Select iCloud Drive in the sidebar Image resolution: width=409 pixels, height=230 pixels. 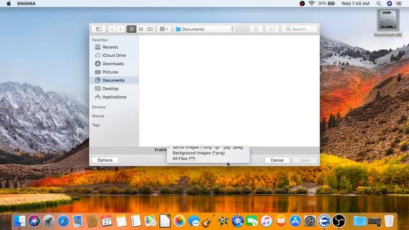click(114, 56)
